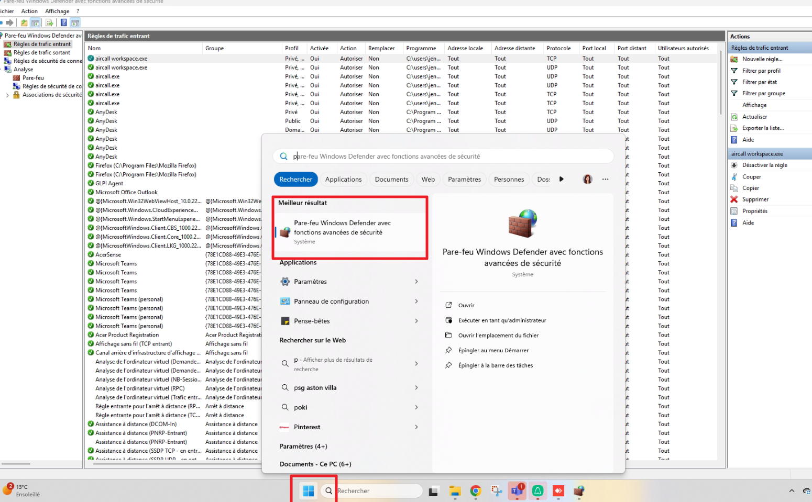Select the Microsoft Office Outlook rule

(126, 192)
